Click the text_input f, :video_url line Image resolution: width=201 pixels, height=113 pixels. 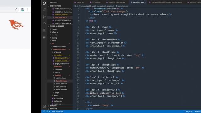[105, 80]
